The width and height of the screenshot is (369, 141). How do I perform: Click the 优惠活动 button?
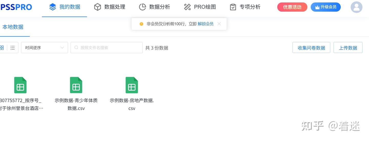[x=292, y=7]
